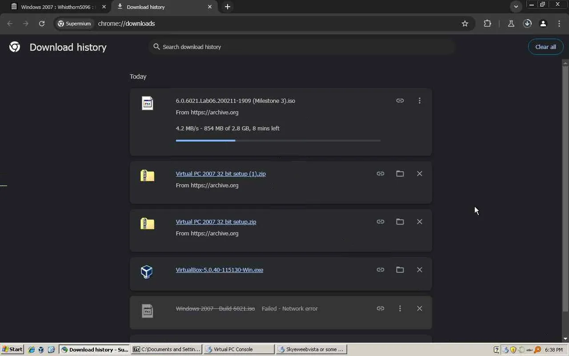This screenshot has height=356, width=569.
Task: Open more actions for failed Windows 2007 ISO
Action: pos(400,308)
